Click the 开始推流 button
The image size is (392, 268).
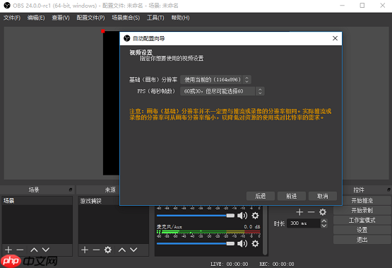(362, 200)
